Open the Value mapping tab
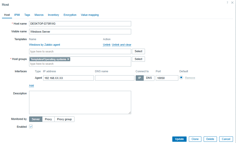The width and height of the screenshot is (236, 143). (x=90, y=15)
